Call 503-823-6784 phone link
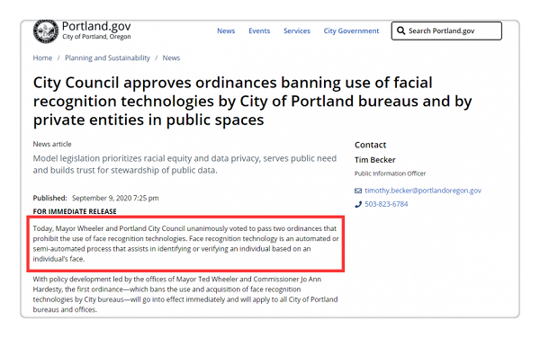This screenshot has width=540, height=338. 386,204
